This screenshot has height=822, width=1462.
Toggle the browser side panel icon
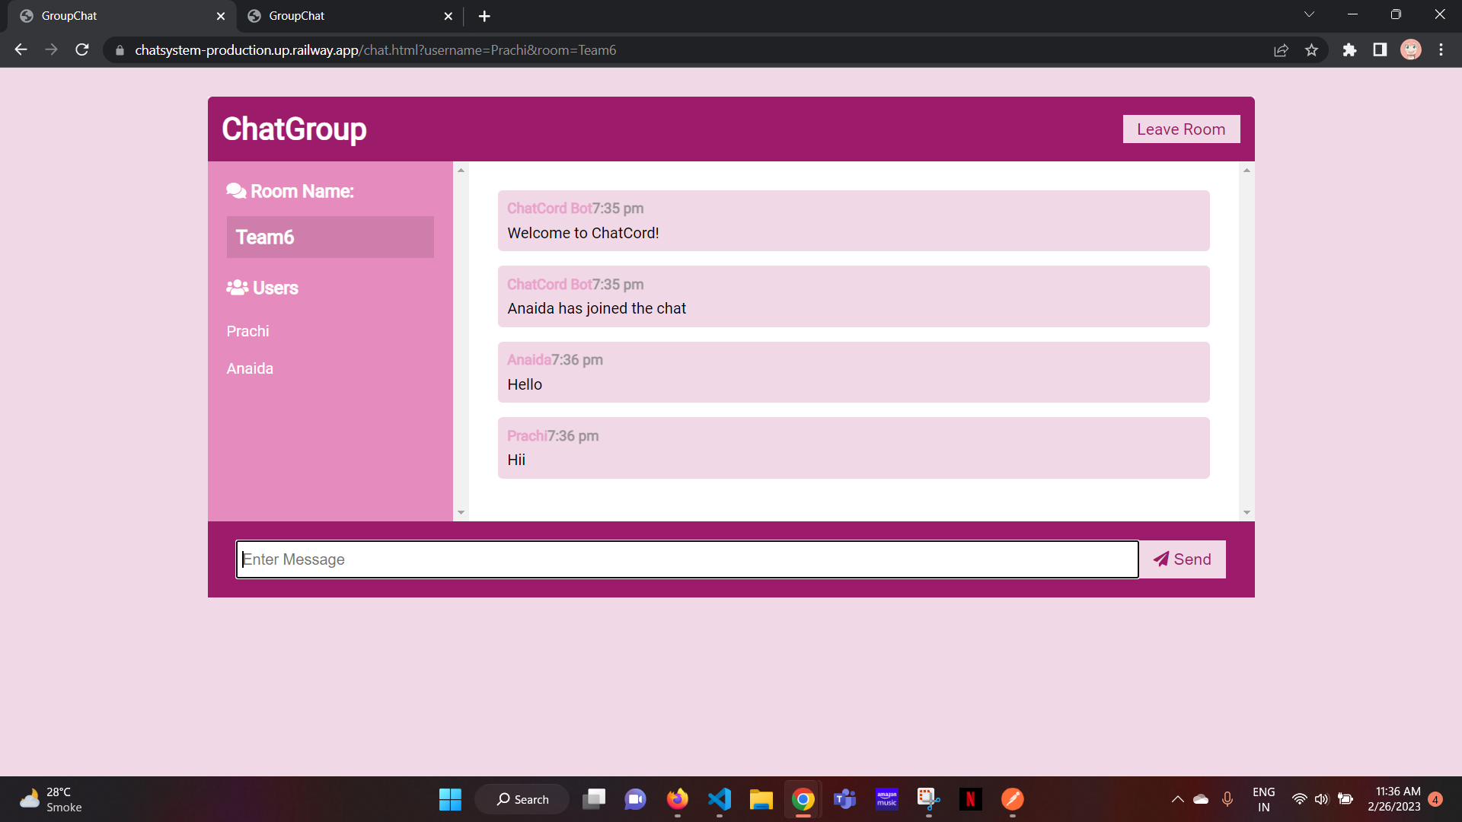tap(1380, 50)
